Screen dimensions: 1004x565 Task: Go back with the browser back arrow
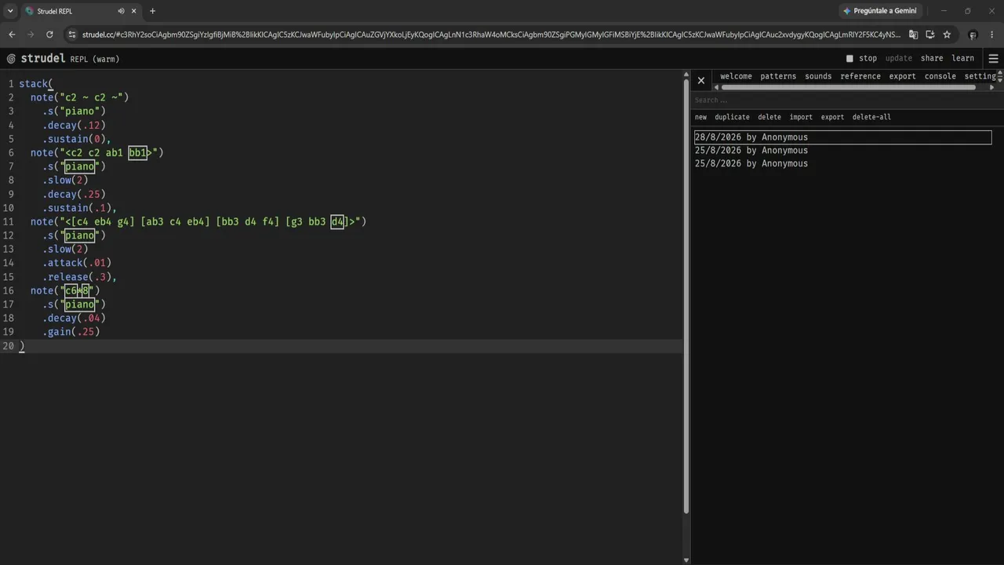(x=12, y=35)
